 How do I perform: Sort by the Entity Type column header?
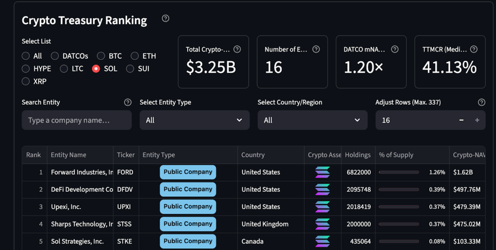click(x=188, y=155)
